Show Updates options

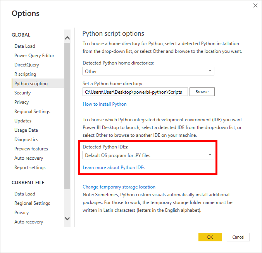[x=23, y=121]
